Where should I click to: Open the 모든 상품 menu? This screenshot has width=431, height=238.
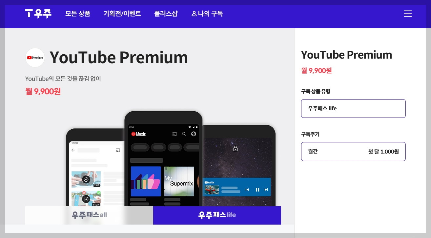click(x=78, y=14)
